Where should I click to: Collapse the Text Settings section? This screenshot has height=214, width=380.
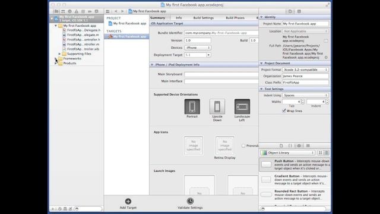261,89
